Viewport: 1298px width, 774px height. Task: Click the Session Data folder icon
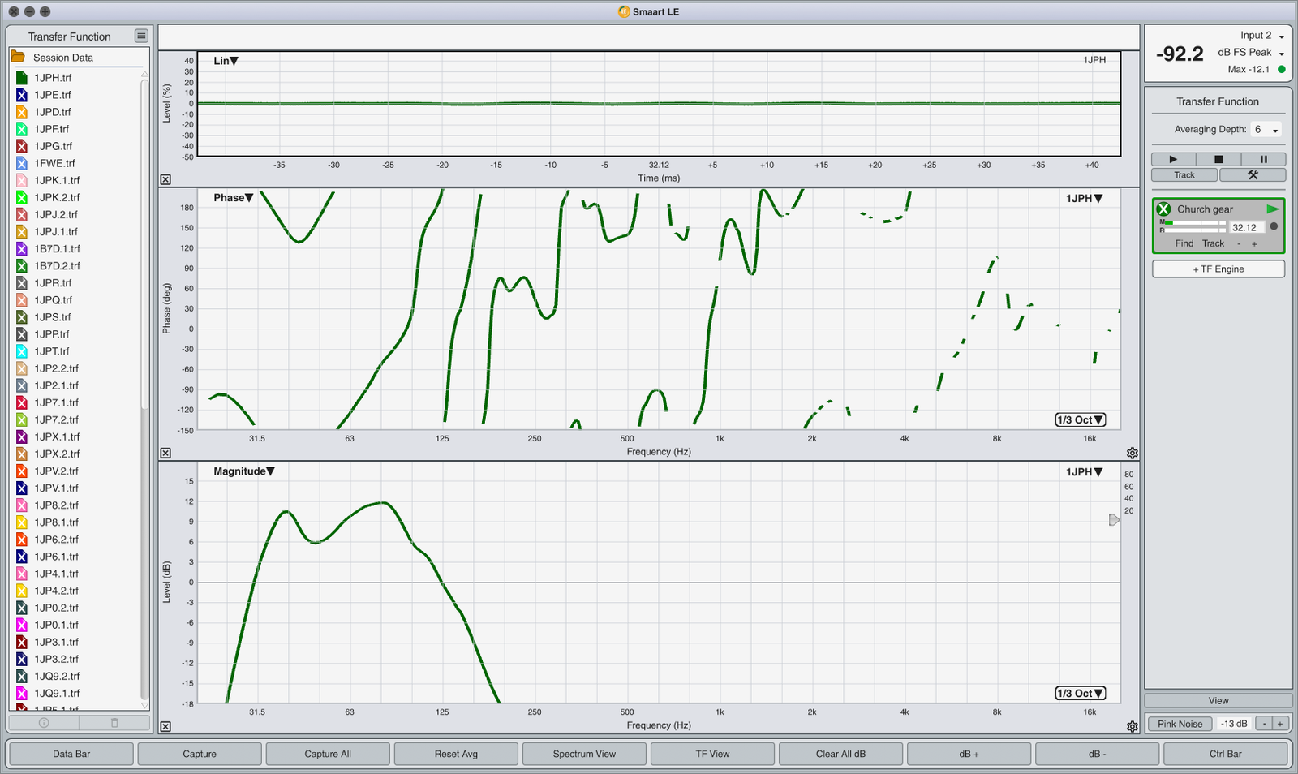tap(18, 57)
